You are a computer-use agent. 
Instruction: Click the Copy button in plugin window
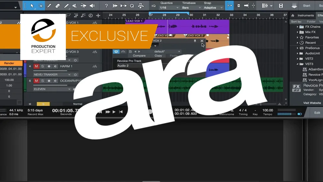pos(158,56)
